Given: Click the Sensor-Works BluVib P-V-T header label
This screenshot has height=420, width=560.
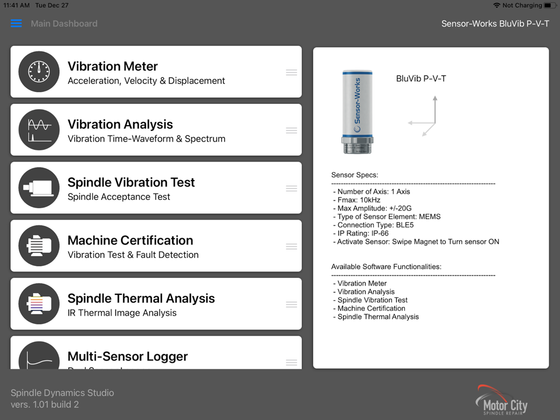Looking at the screenshot, I should click(x=495, y=24).
